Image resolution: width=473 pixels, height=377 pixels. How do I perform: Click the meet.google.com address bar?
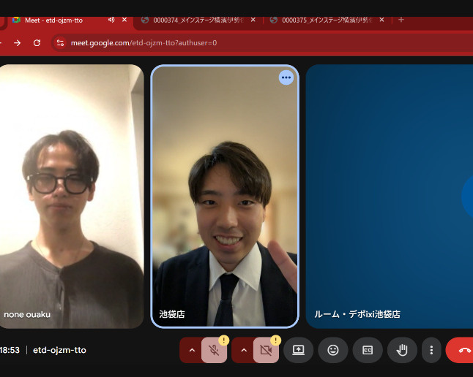coord(220,43)
